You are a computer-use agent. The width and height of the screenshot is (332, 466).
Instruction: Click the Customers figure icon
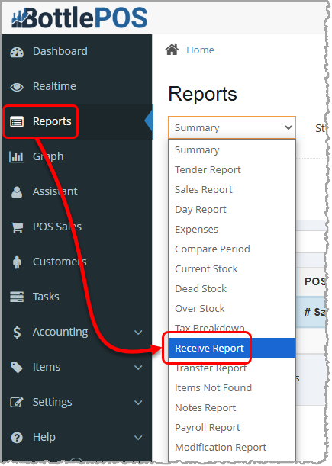click(17, 262)
